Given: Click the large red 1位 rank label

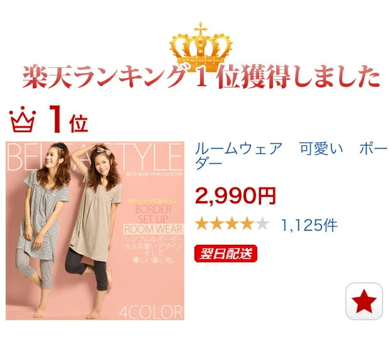Looking at the screenshot, I should point(69,119).
